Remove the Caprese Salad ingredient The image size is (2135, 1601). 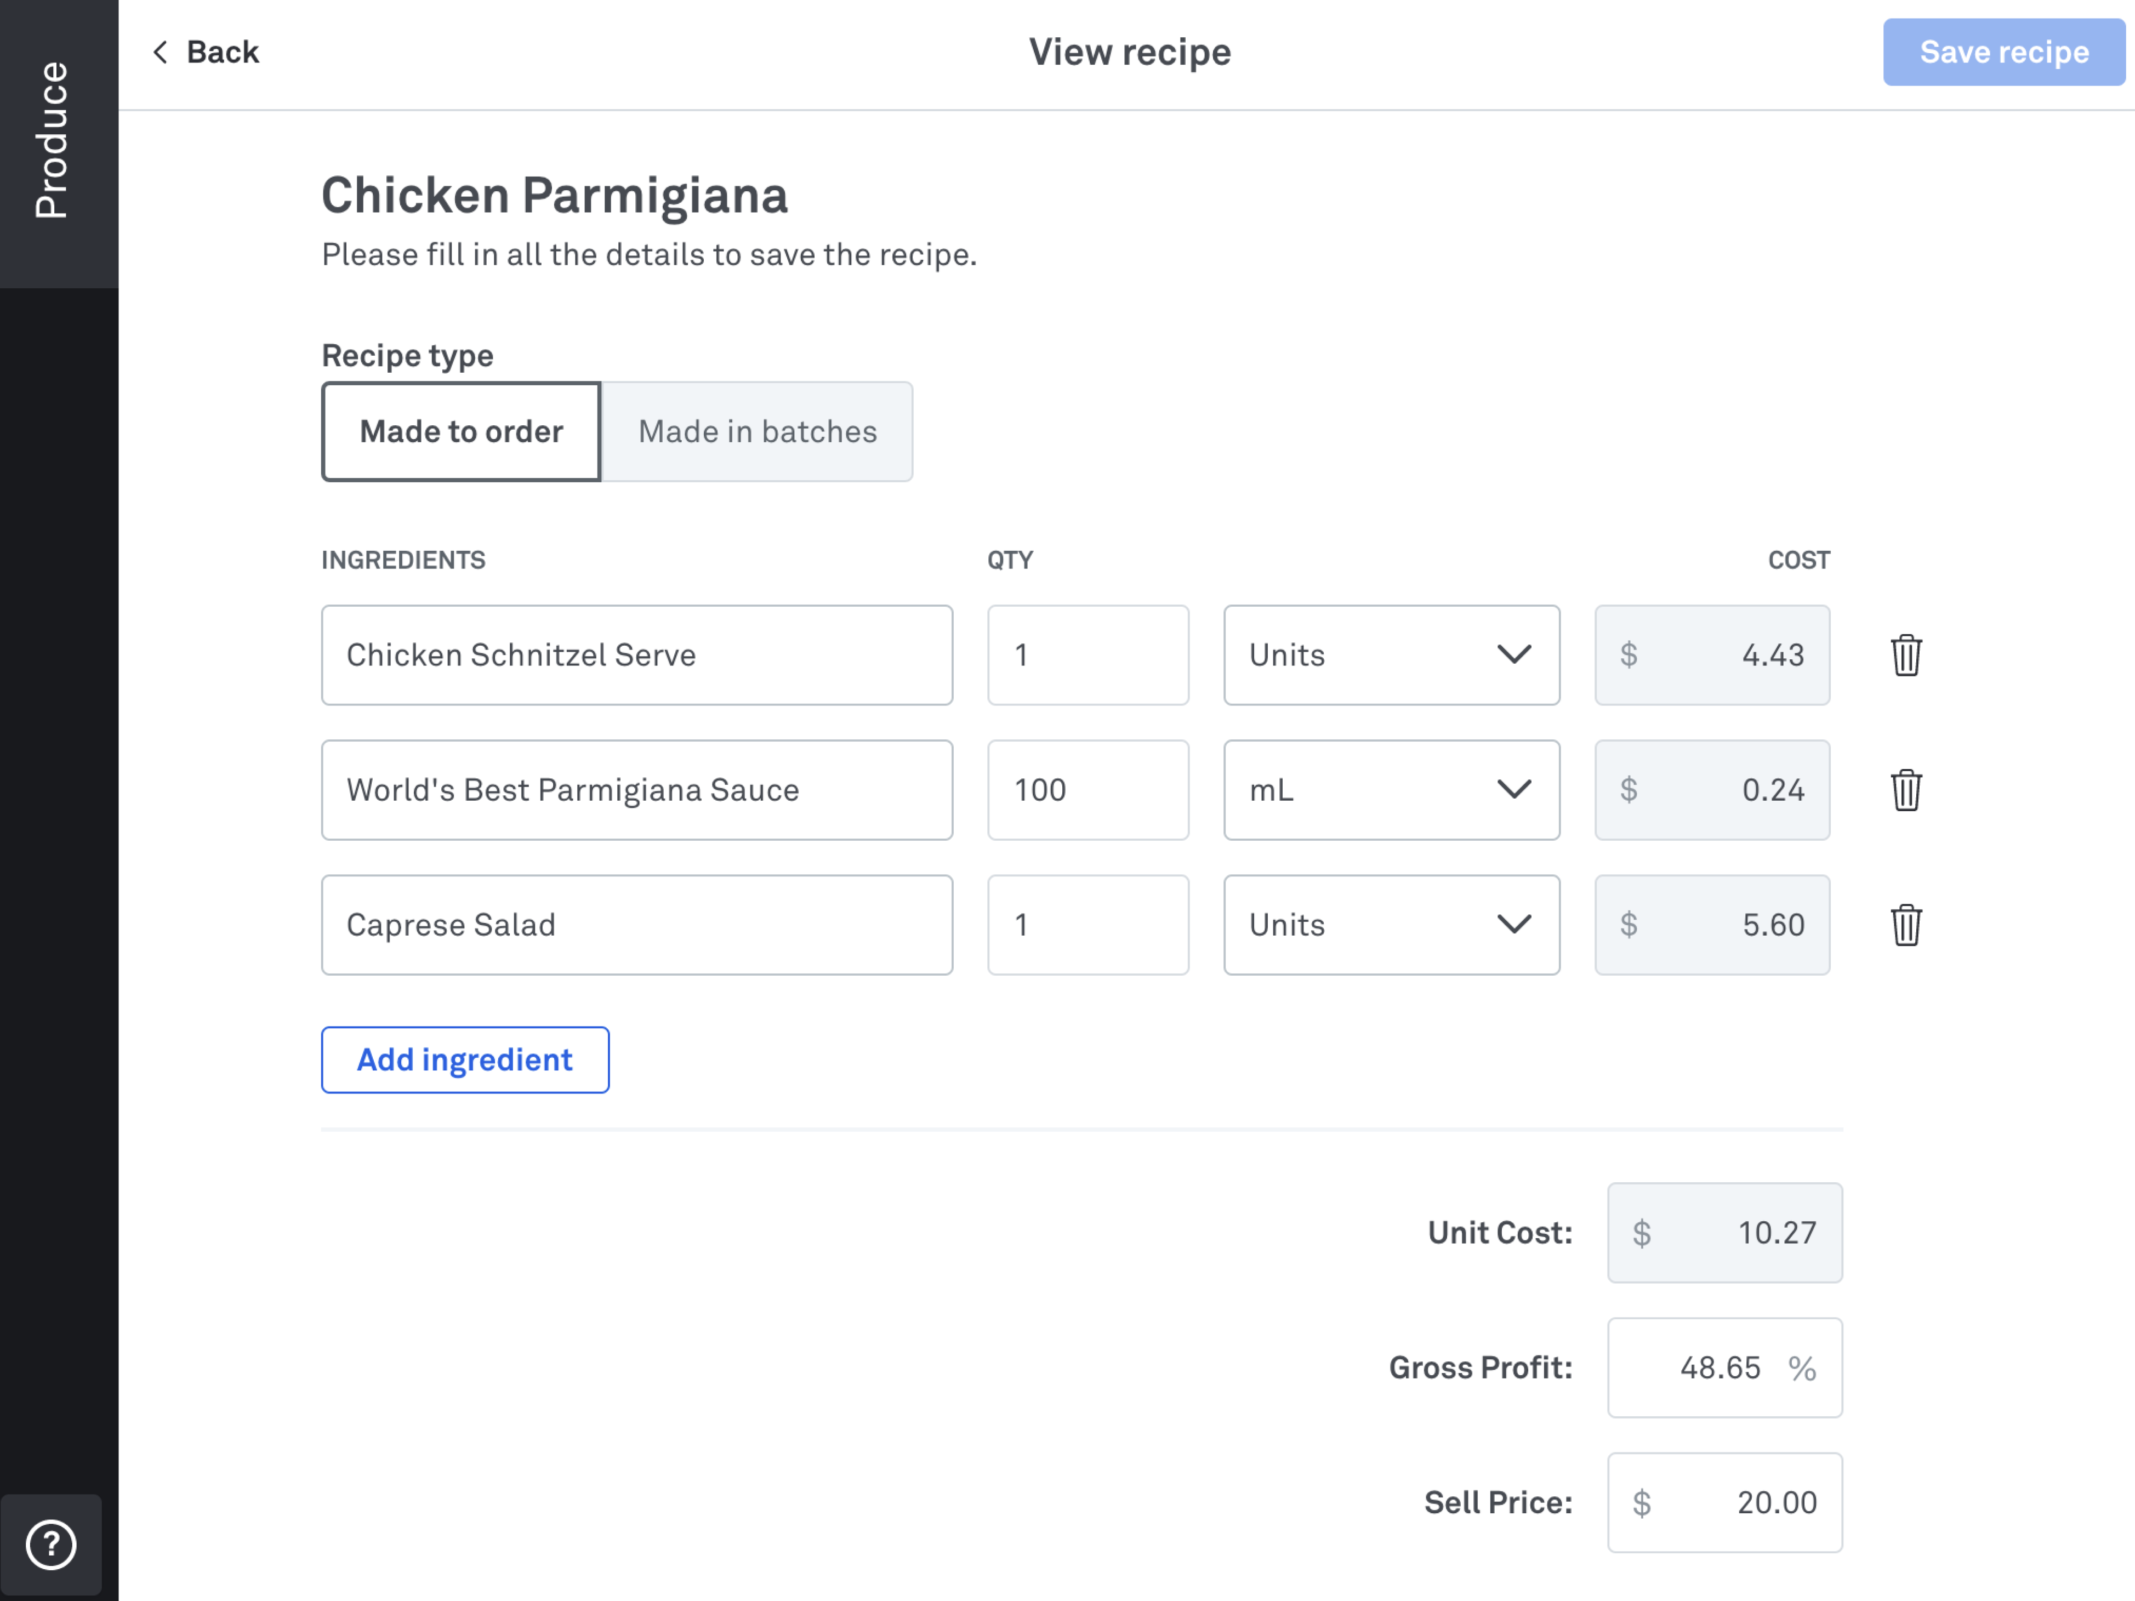coord(1905,926)
